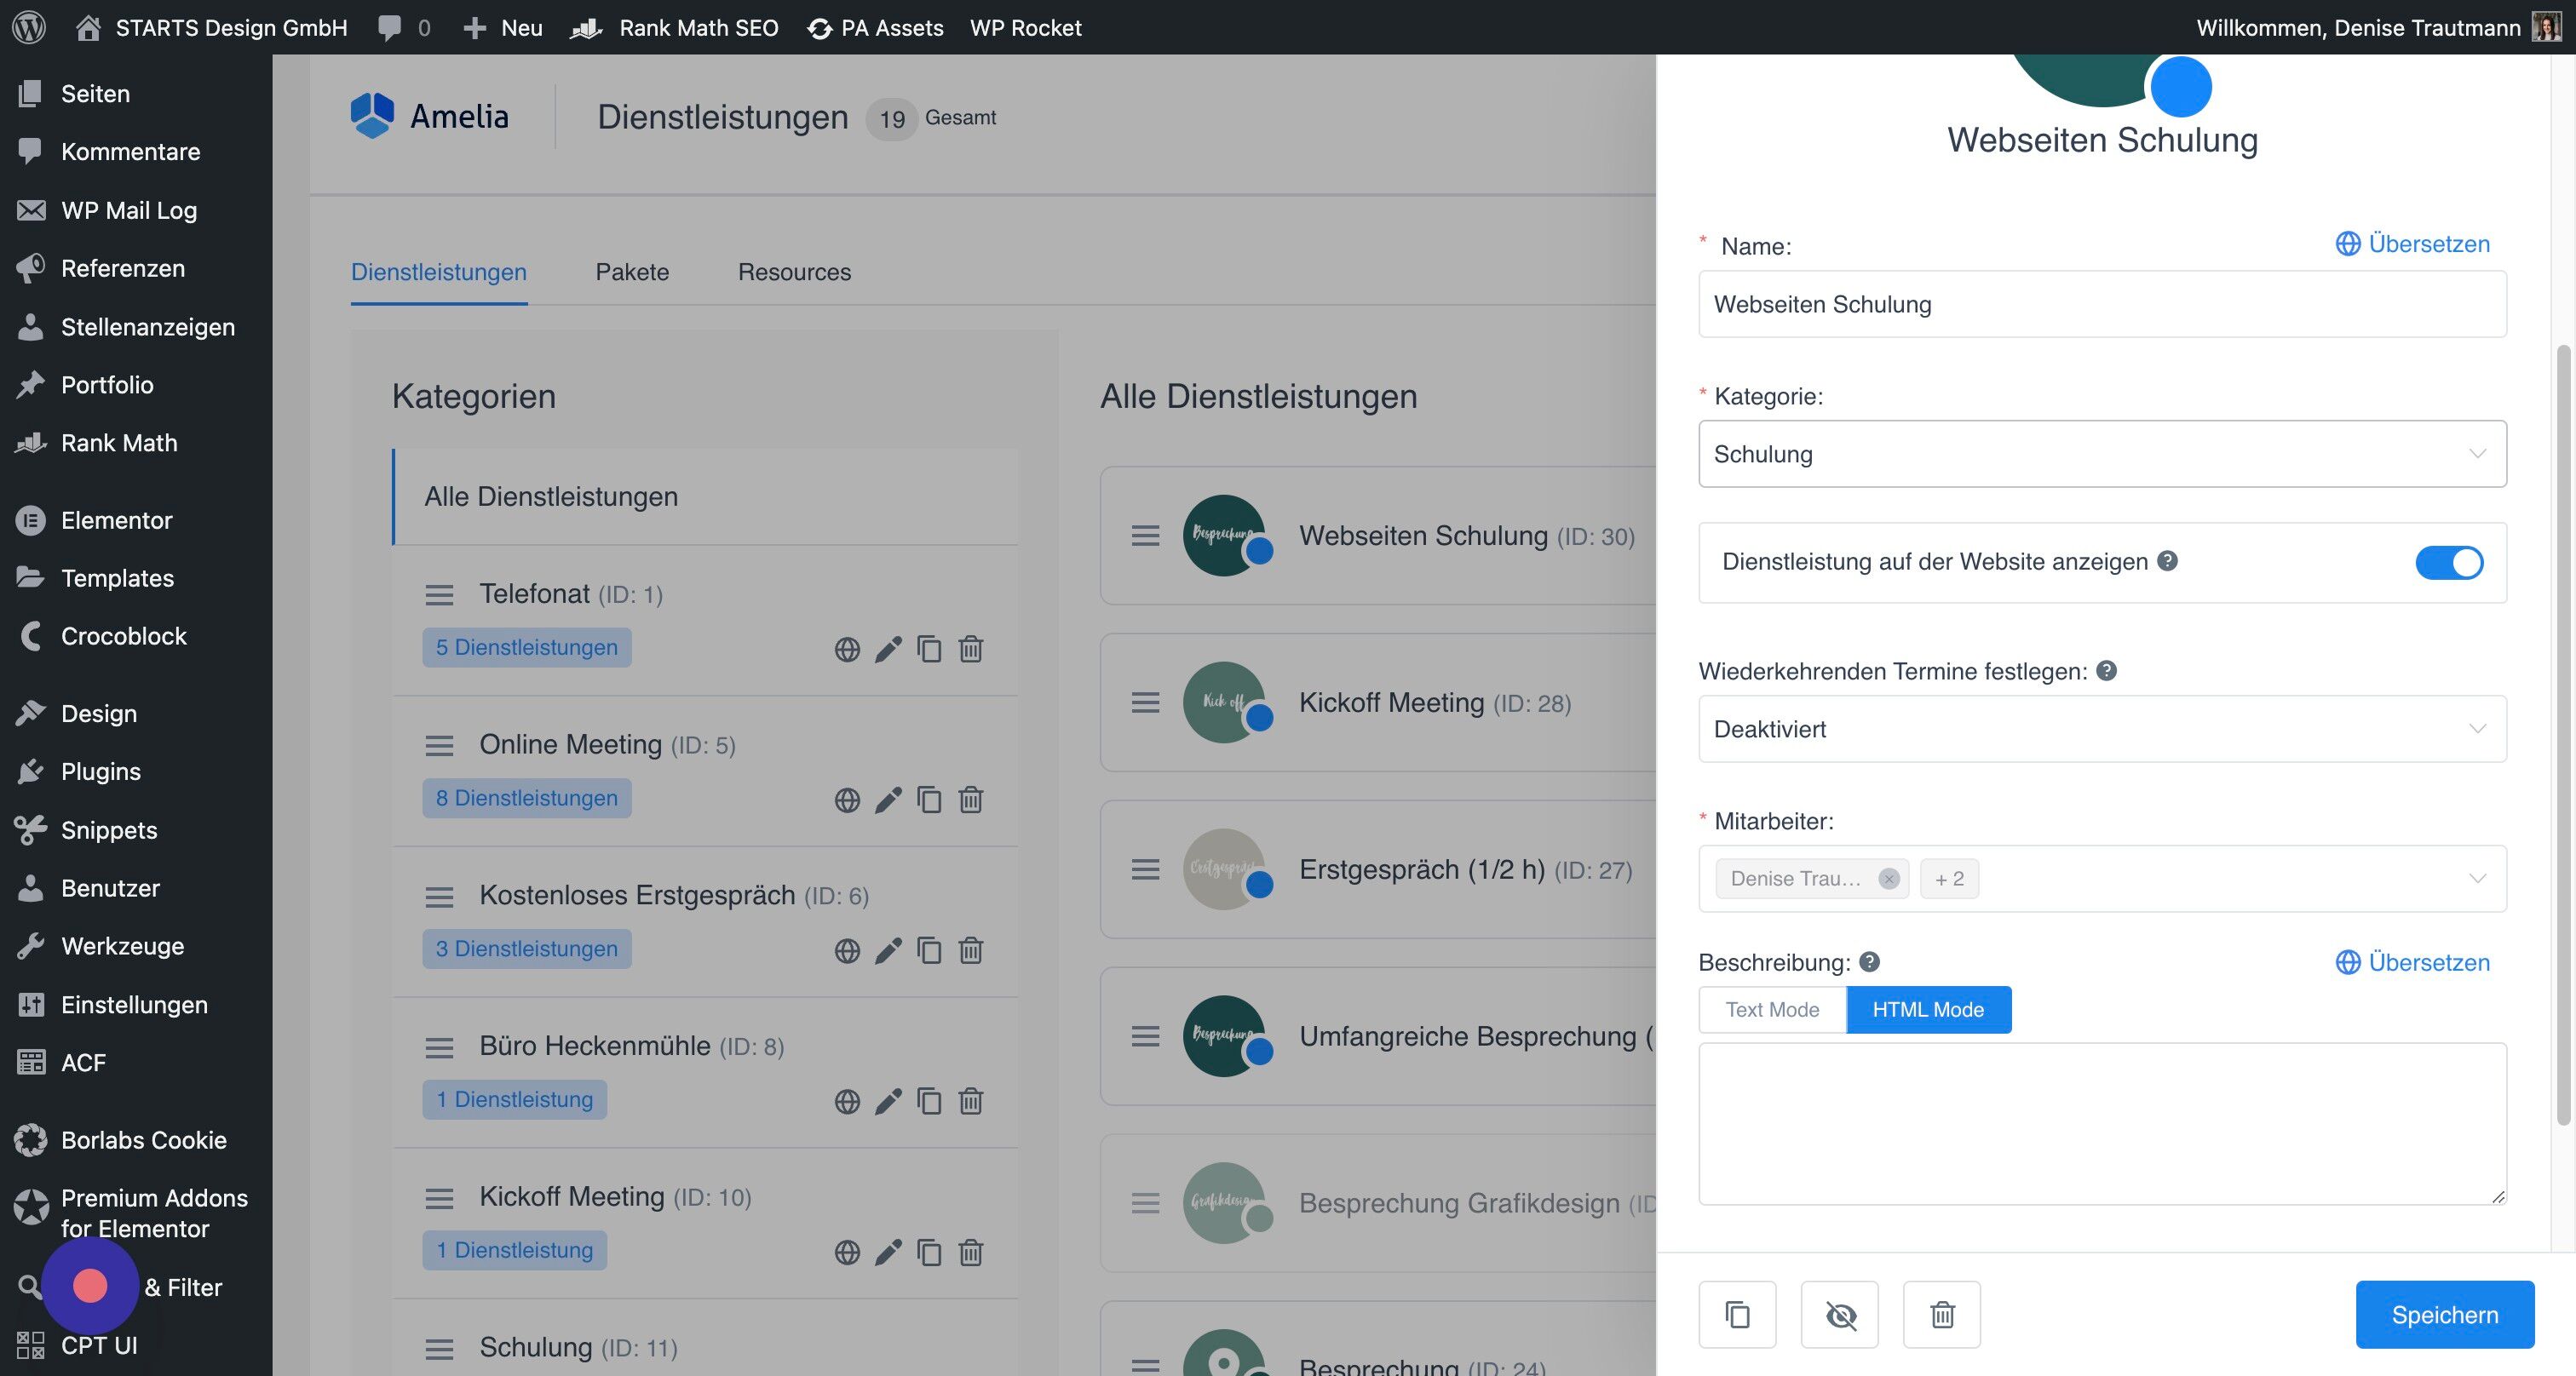Go to STARTS Design GmbH site link
This screenshot has width=2576, height=1376.
pyautogui.click(x=211, y=27)
